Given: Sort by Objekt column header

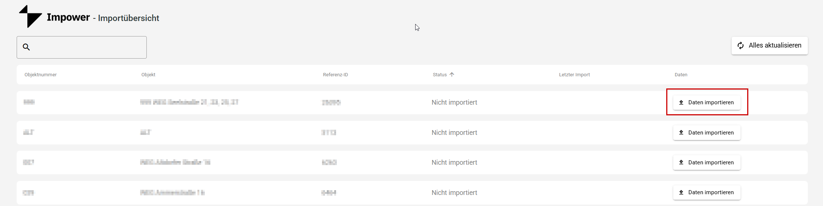Looking at the screenshot, I should click(x=148, y=75).
